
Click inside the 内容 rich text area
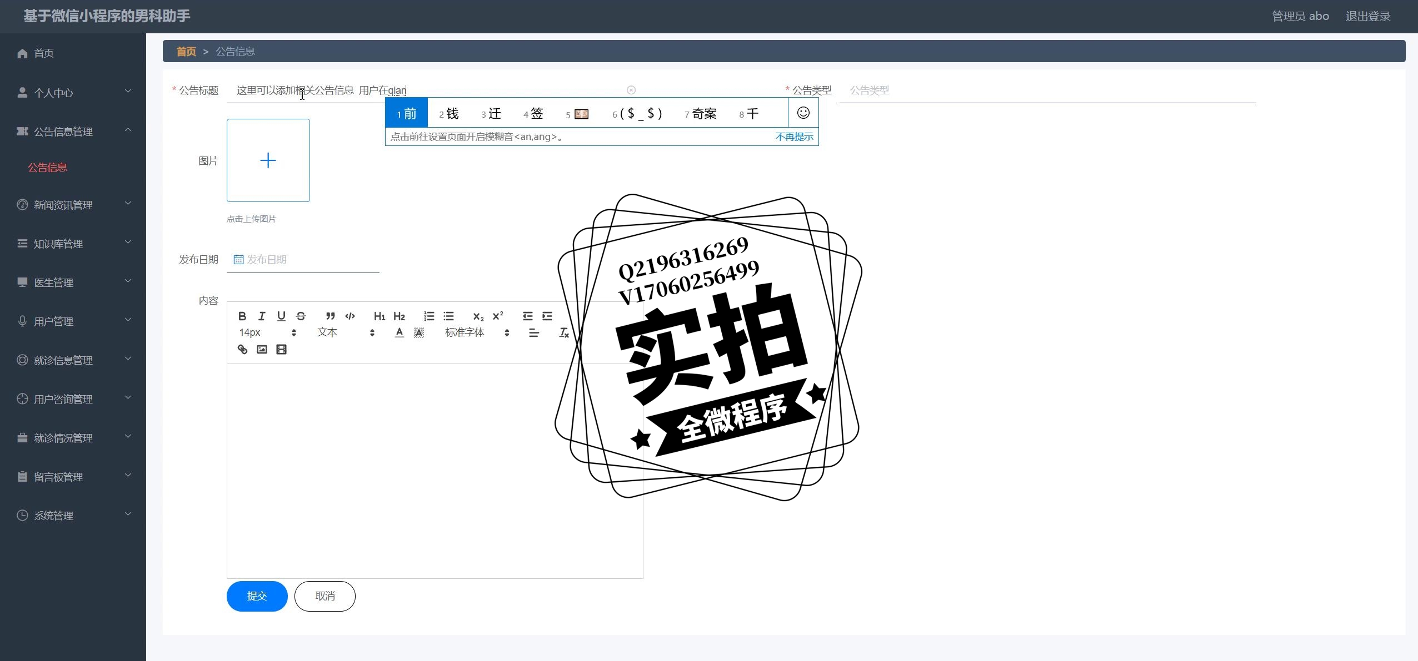(435, 471)
